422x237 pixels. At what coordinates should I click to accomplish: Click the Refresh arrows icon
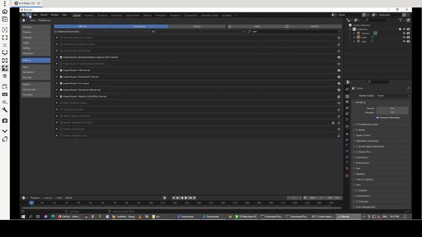(287, 26)
